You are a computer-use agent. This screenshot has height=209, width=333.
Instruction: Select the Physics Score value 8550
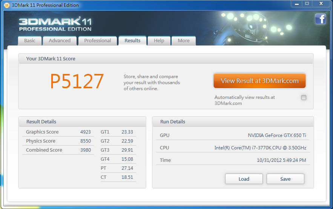pos(85,141)
